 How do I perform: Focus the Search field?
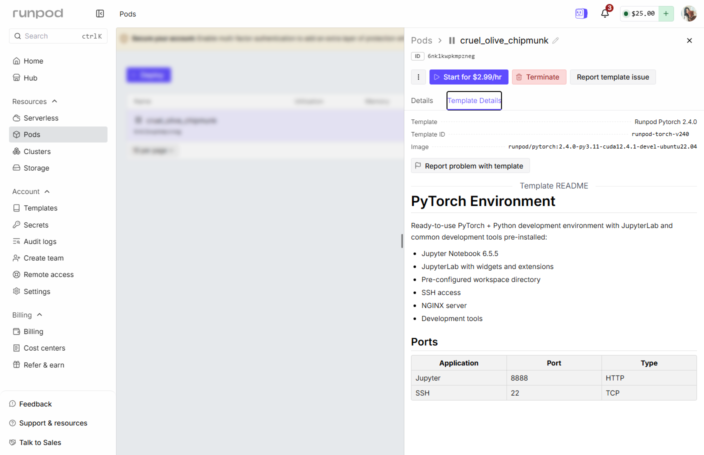click(58, 36)
